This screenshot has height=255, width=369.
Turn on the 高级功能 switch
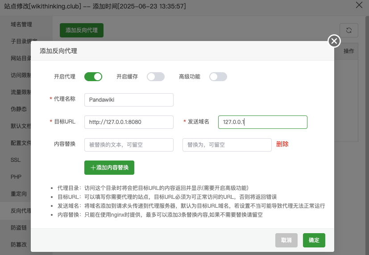218,77
